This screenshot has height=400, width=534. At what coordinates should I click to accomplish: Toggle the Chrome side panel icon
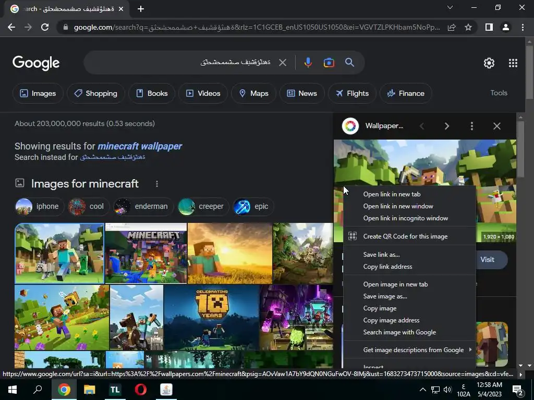pos(489,27)
